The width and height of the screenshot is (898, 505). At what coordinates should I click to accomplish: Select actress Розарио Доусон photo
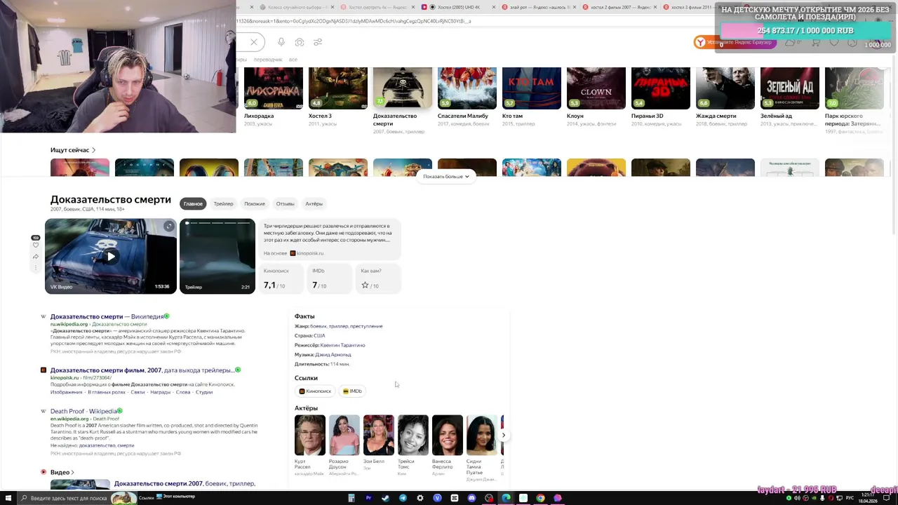click(344, 436)
